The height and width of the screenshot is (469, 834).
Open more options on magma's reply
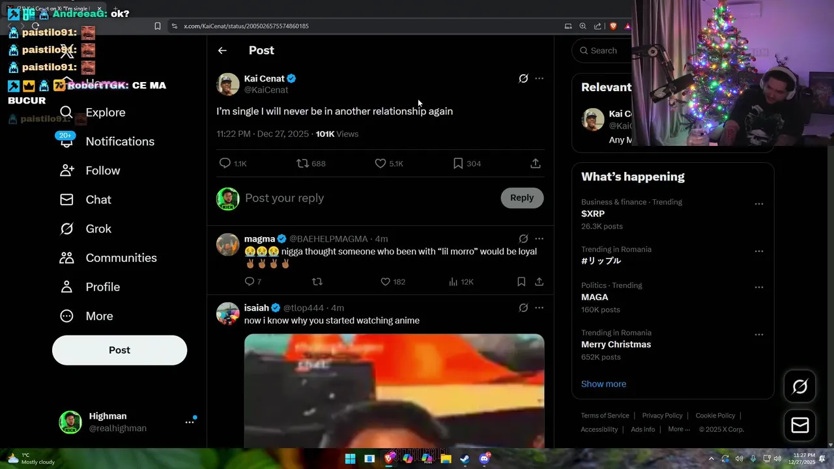pyautogui.click(x=539, y=239)
